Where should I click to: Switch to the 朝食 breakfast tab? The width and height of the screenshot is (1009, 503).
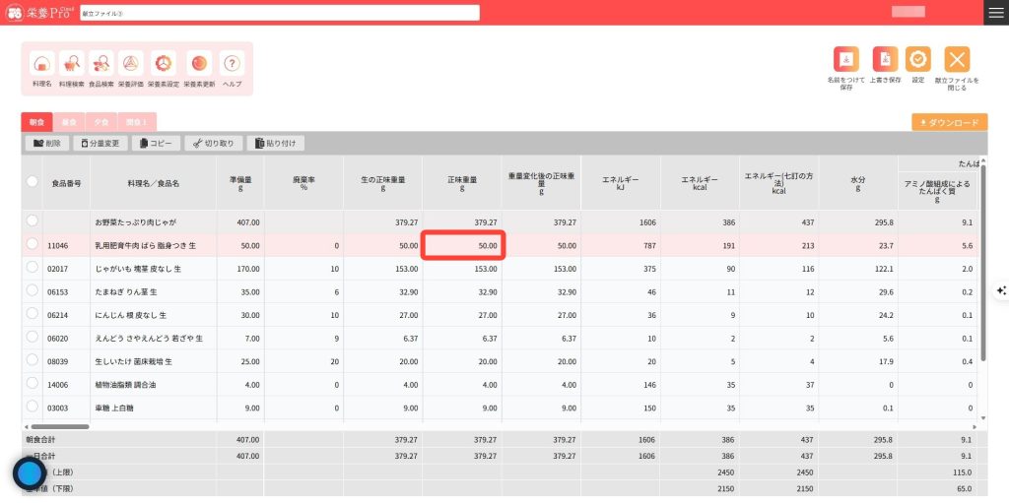pos(36,122)
